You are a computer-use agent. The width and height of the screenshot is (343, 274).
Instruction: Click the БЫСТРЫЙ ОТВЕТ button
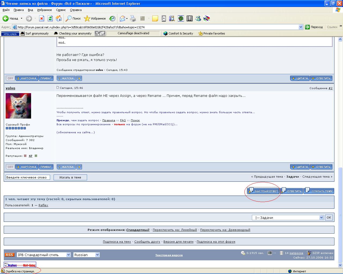click(x=263, y=191)
